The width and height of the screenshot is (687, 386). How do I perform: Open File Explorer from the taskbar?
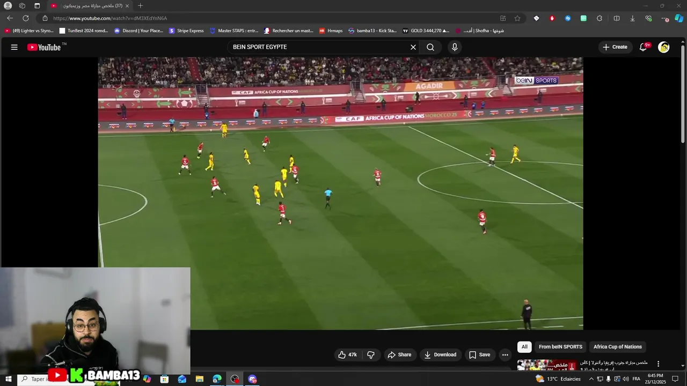pyautogui.click(x=200, y=379)
